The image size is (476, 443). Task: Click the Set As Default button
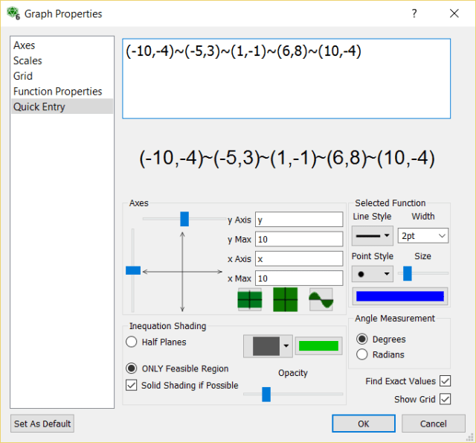tap(42, 424)
